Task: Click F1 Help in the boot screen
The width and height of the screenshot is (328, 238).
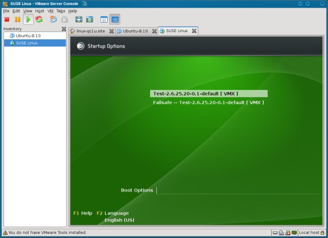Action: click(83, 213)
